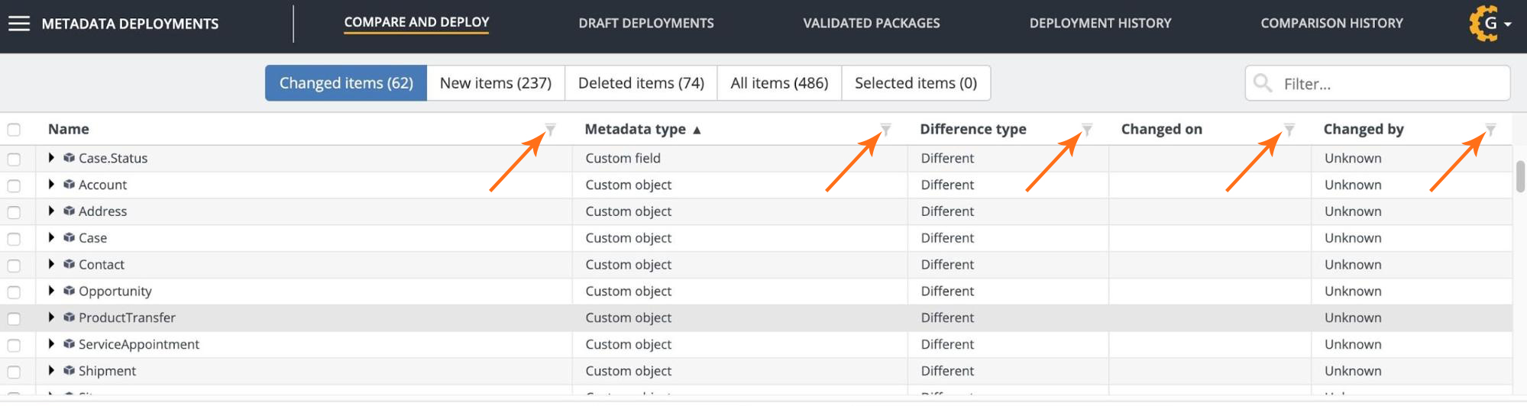Select the Opportunity row checkbox

(14, 292)
